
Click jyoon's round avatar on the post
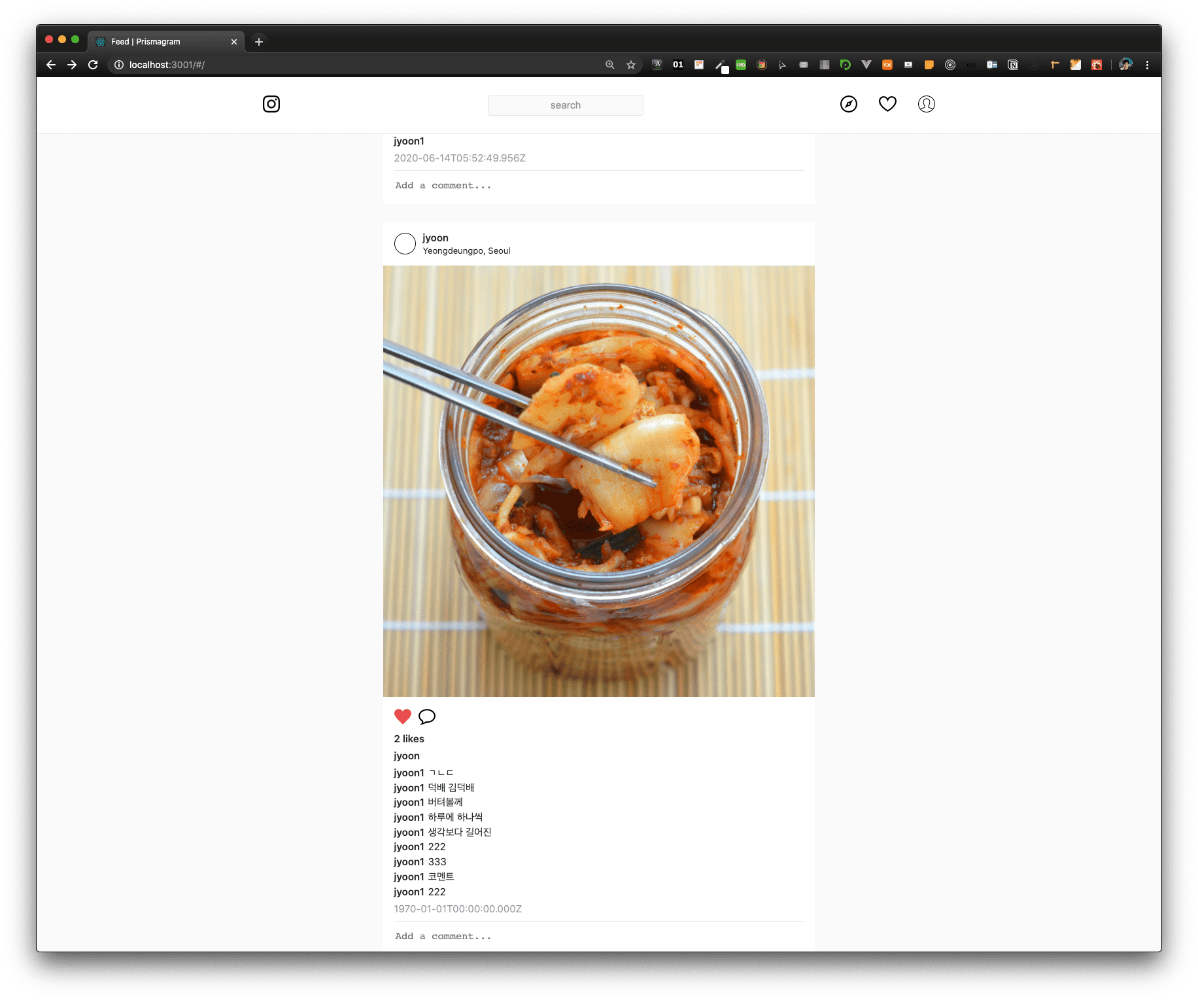405,244
